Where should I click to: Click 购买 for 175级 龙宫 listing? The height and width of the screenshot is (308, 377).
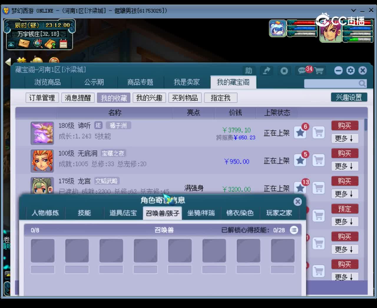(345, 181)
